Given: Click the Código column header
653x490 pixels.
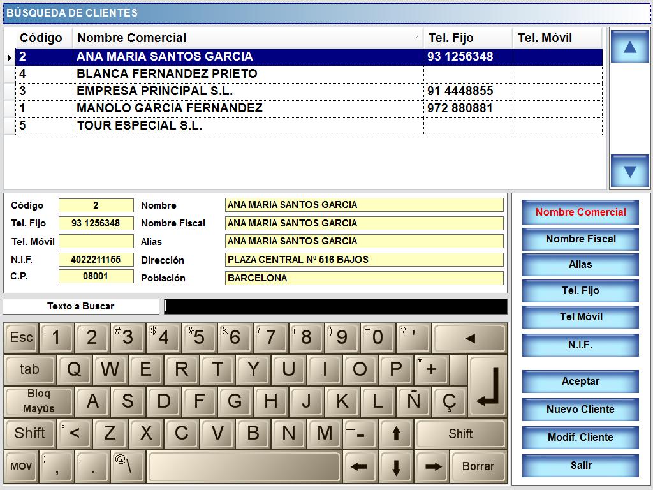Looking at the screenshot, I should pos(42,38).
